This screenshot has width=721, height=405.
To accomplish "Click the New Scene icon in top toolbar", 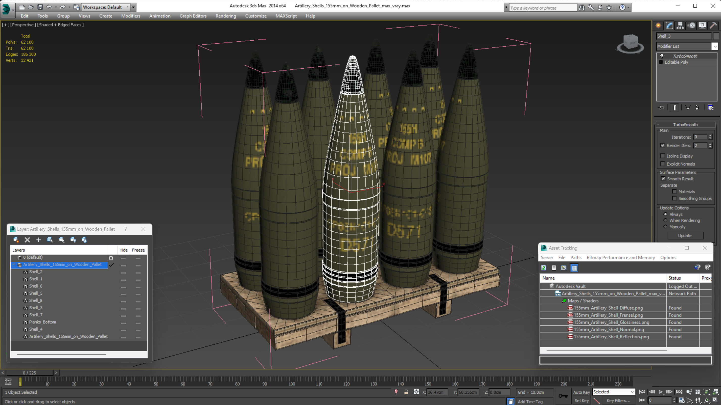I will pos(22,7).
